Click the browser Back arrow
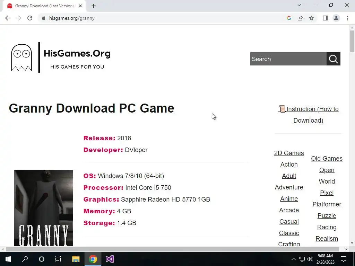 click(x=8, y=18)
